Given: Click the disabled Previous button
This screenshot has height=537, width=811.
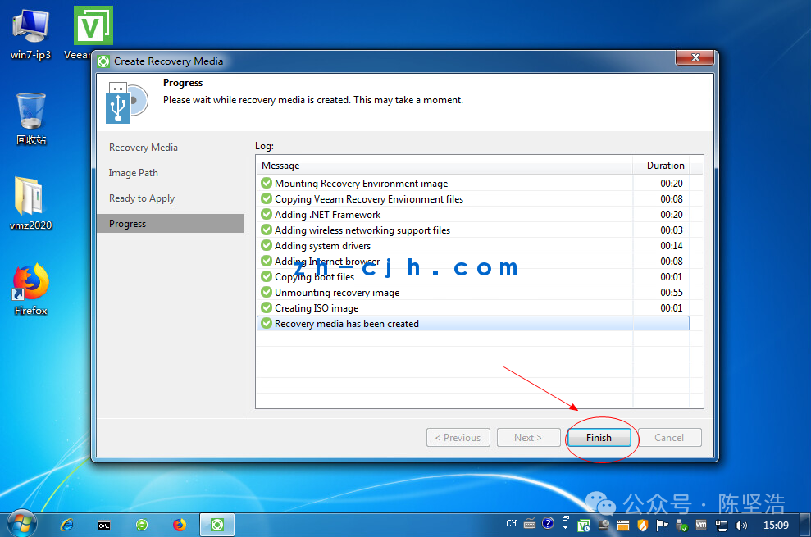Looking at the screenshot, I should 458,438.
